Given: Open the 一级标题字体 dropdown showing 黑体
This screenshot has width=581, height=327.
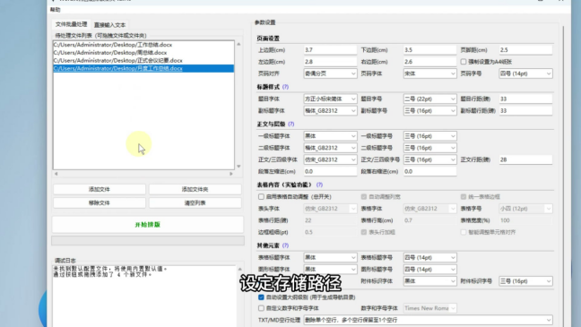Looking at the screenshot, I should point(330,136).
